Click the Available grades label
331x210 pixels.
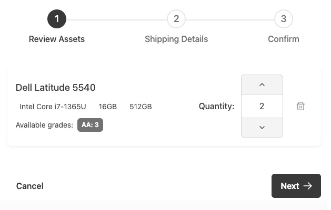point(44,125)
